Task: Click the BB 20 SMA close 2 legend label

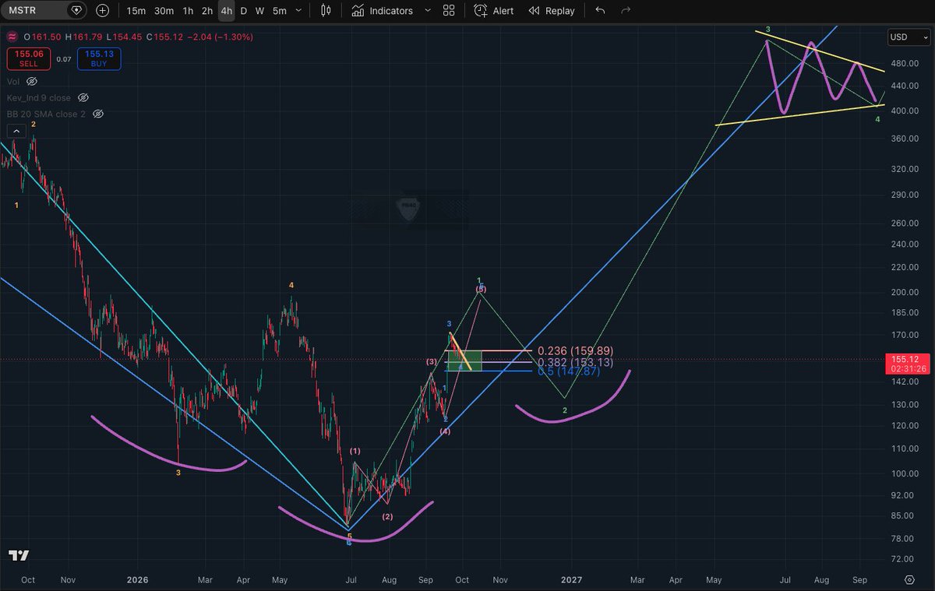Action: (46, 114)
